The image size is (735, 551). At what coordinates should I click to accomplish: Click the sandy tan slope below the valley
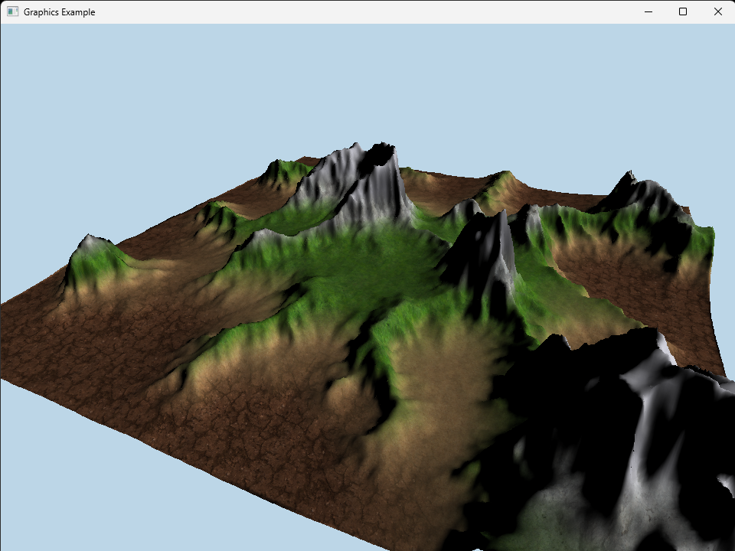coord(436,383)
